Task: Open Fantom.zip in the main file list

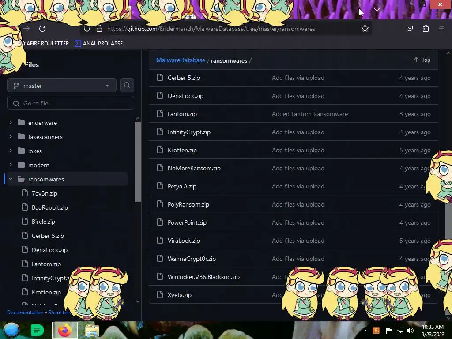Action: (x=182, y=114)
